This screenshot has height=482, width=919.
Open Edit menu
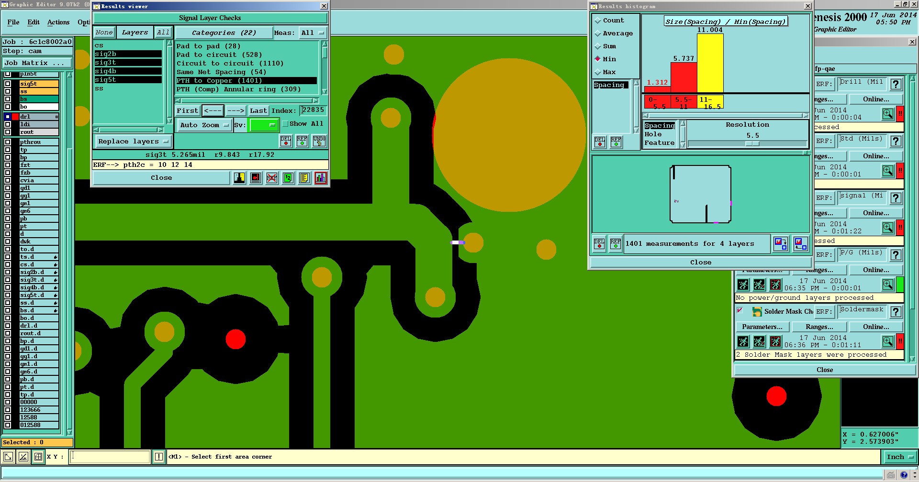point(34,22)
